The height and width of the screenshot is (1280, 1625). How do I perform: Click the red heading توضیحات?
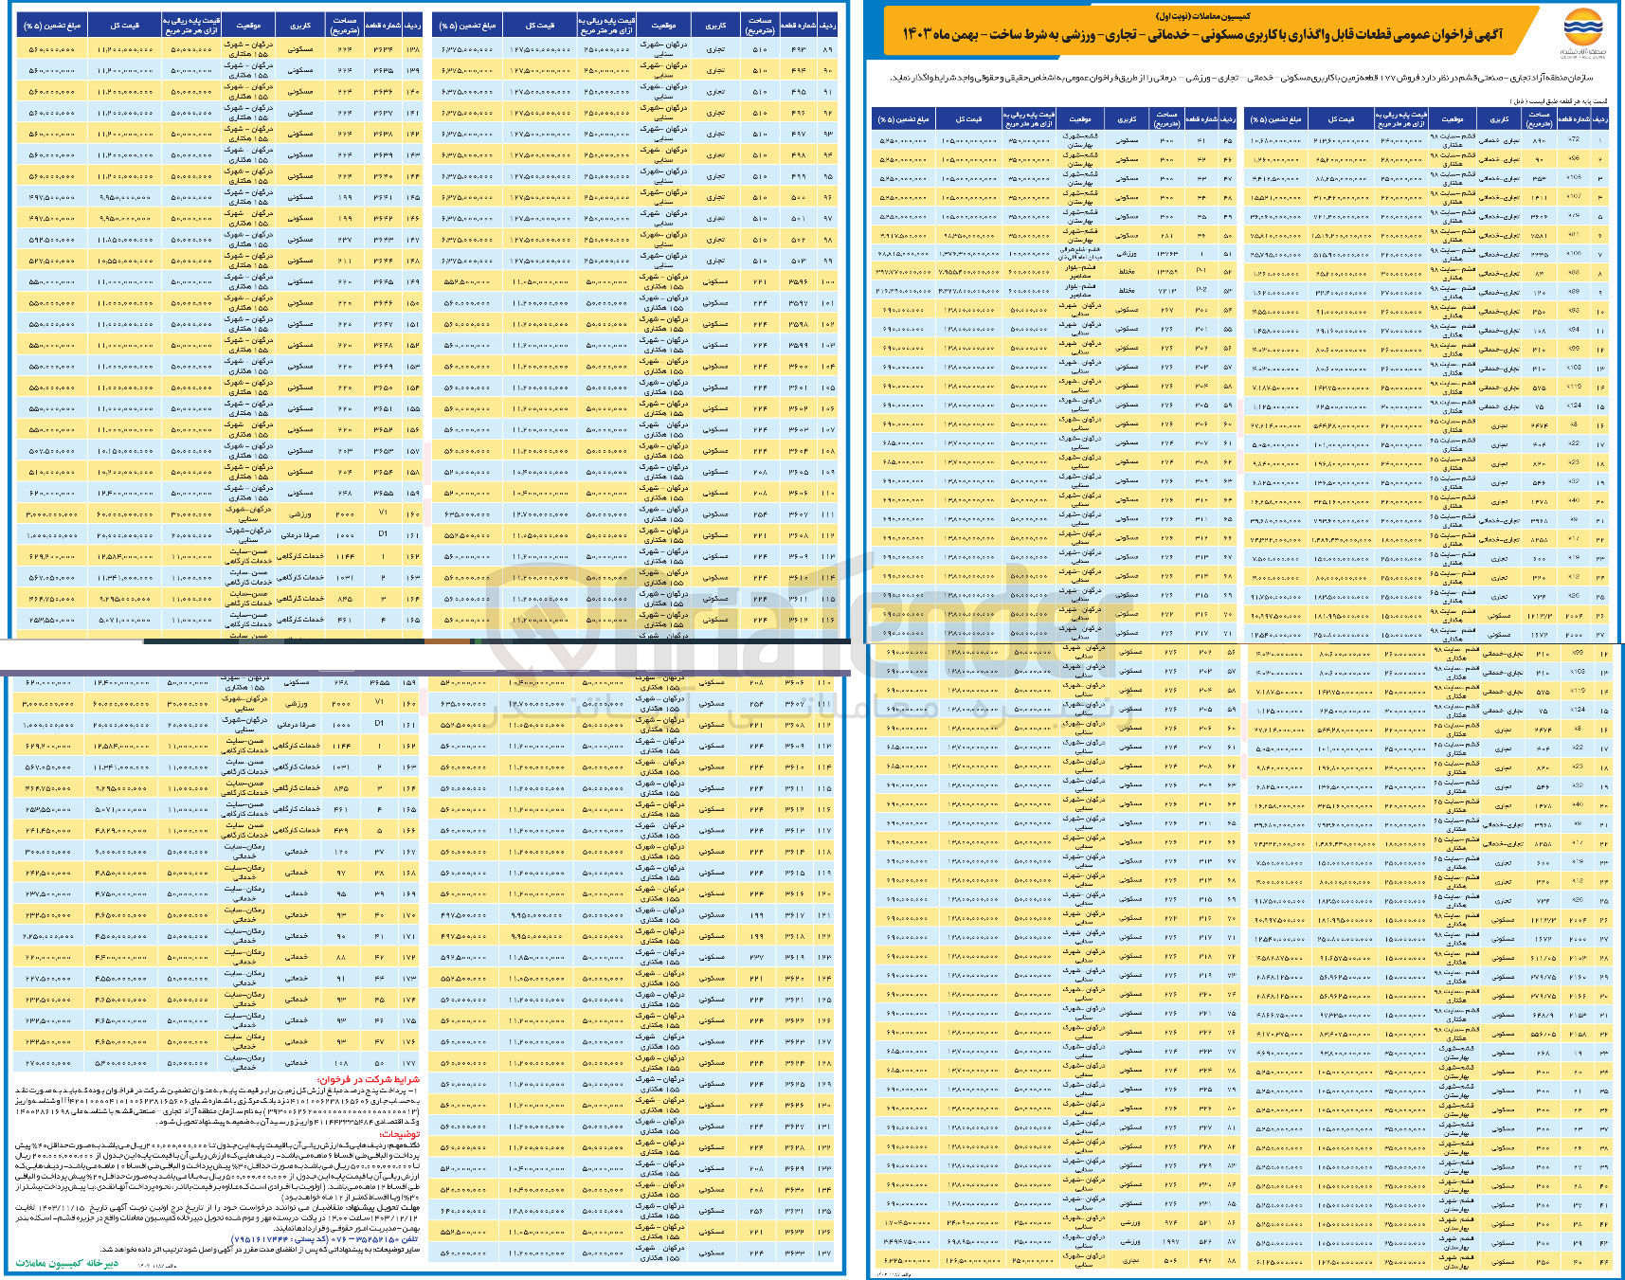pos(400,1134)
